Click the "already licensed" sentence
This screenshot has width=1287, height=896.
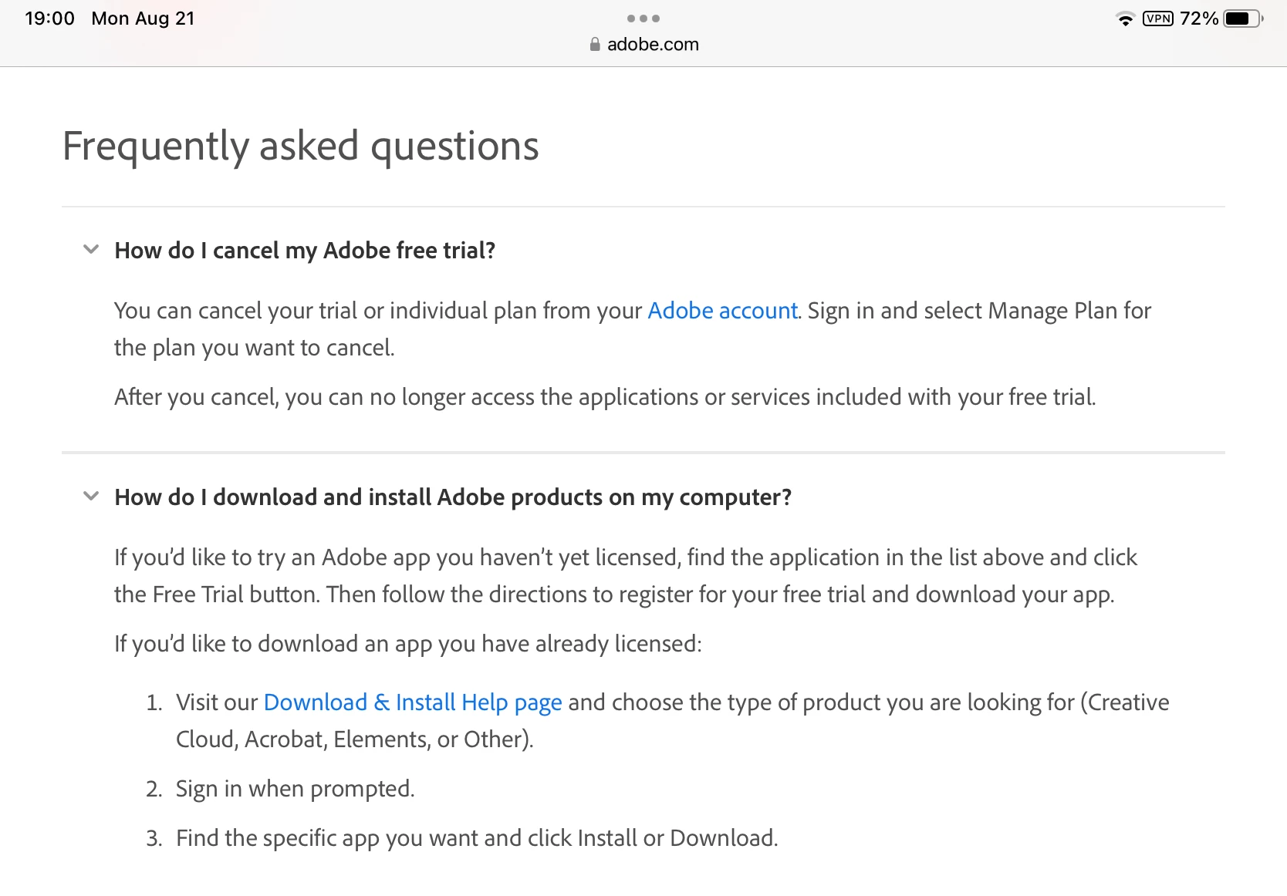tap(407, 644)
